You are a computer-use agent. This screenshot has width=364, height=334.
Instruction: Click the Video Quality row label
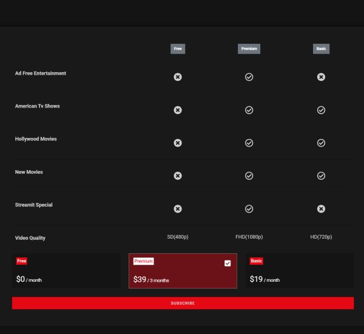pyautogui.click(x=30, y=238)
